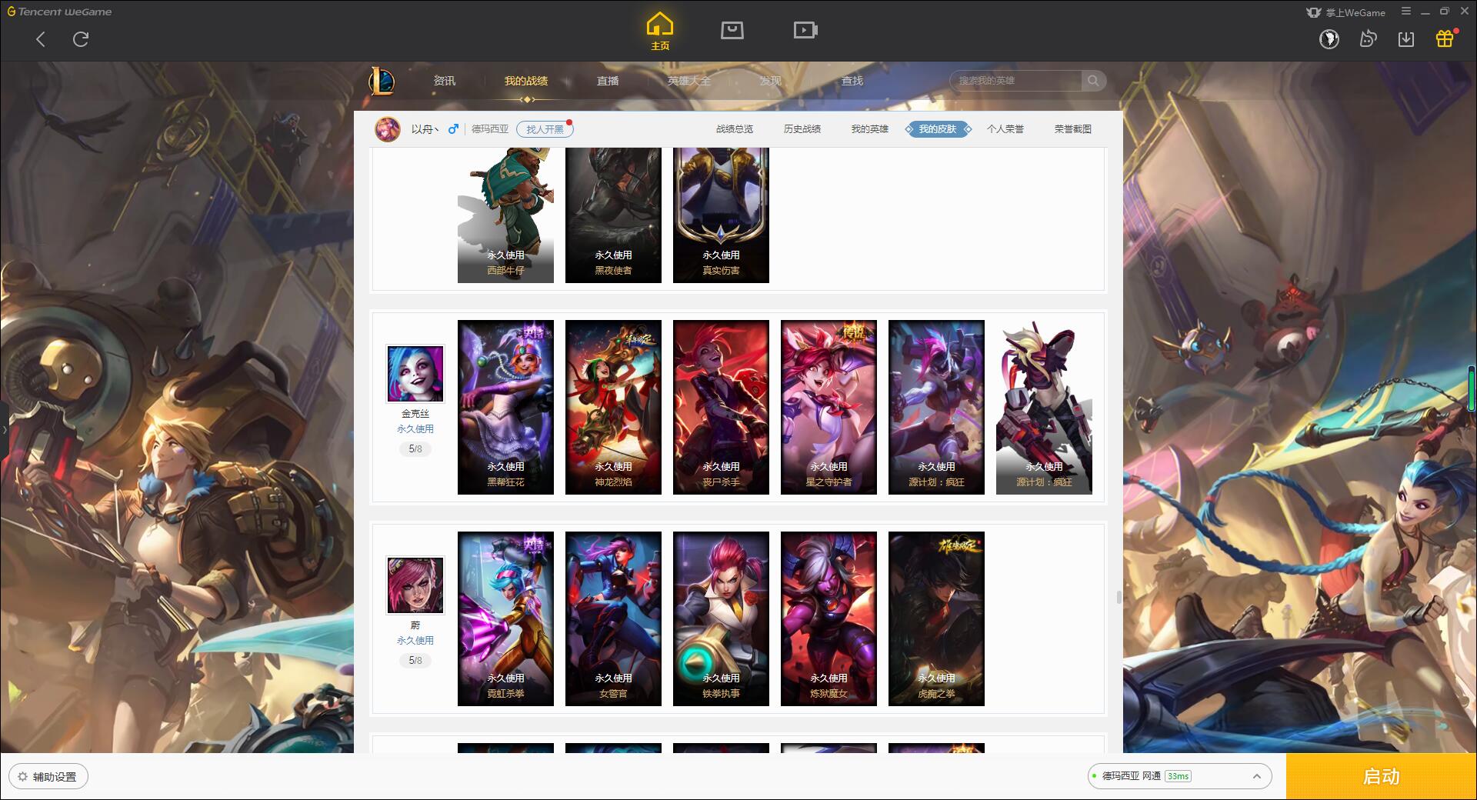Select the 铁拳执事 skin card
Image resolution: width=1477 pixels, height=800 pixels.
pyautogui.click(x=721, y=618)
